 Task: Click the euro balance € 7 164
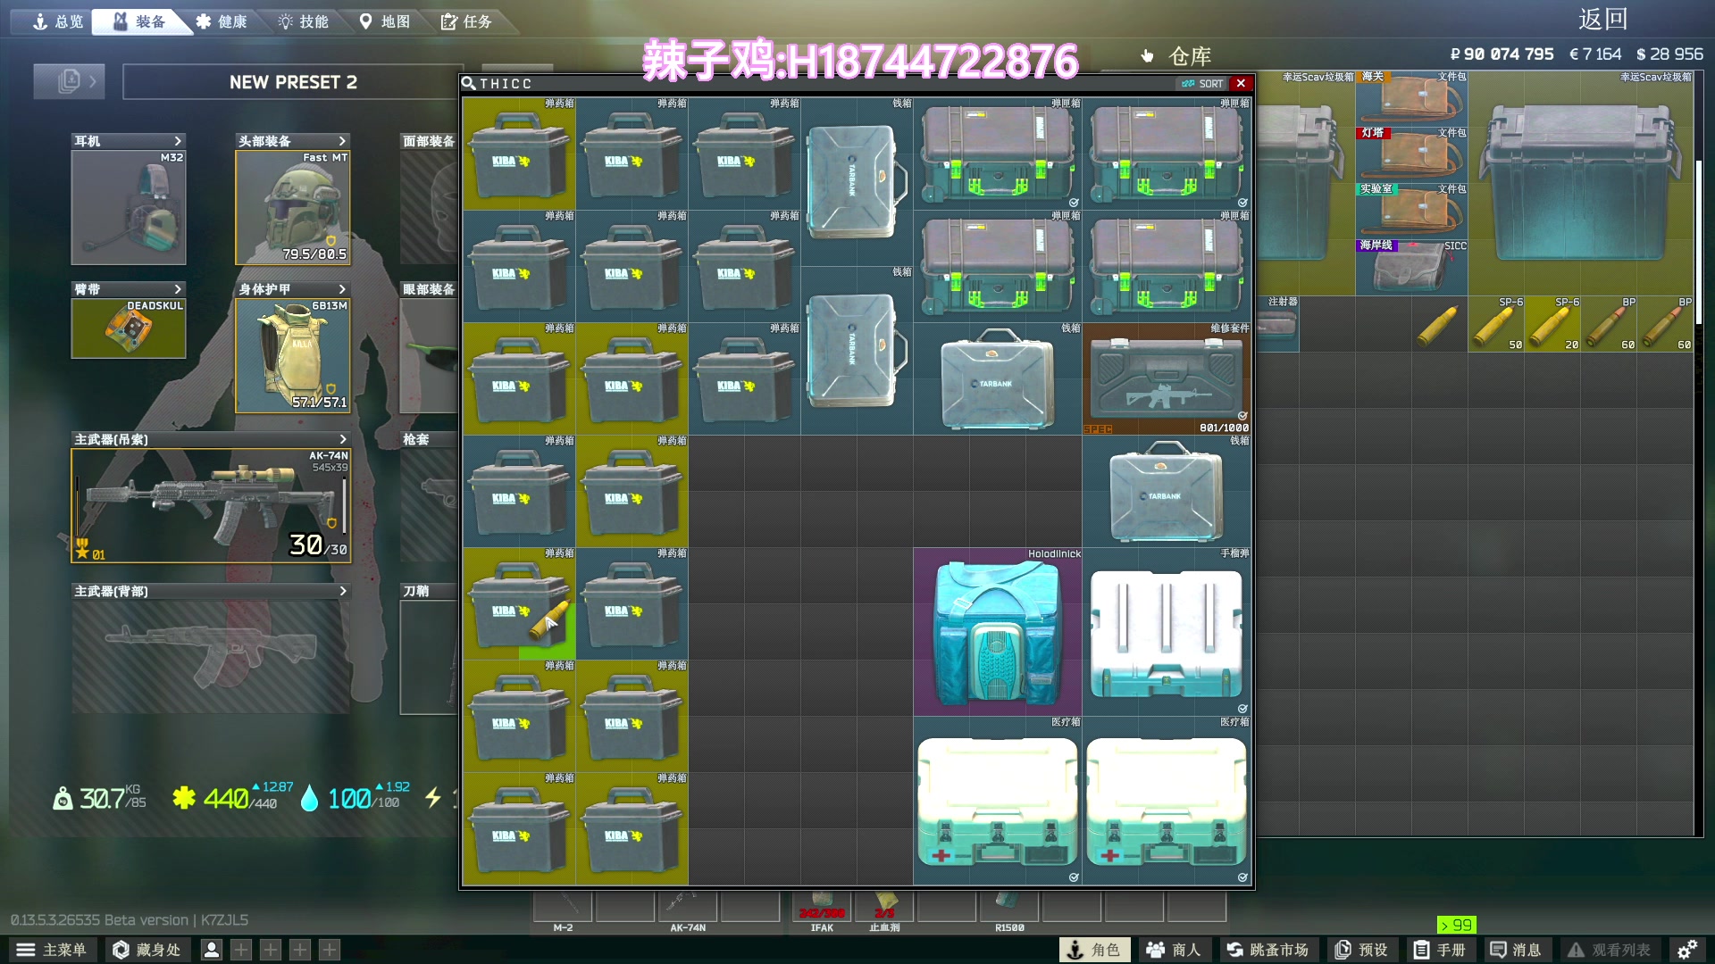(x=1595, y=54)
